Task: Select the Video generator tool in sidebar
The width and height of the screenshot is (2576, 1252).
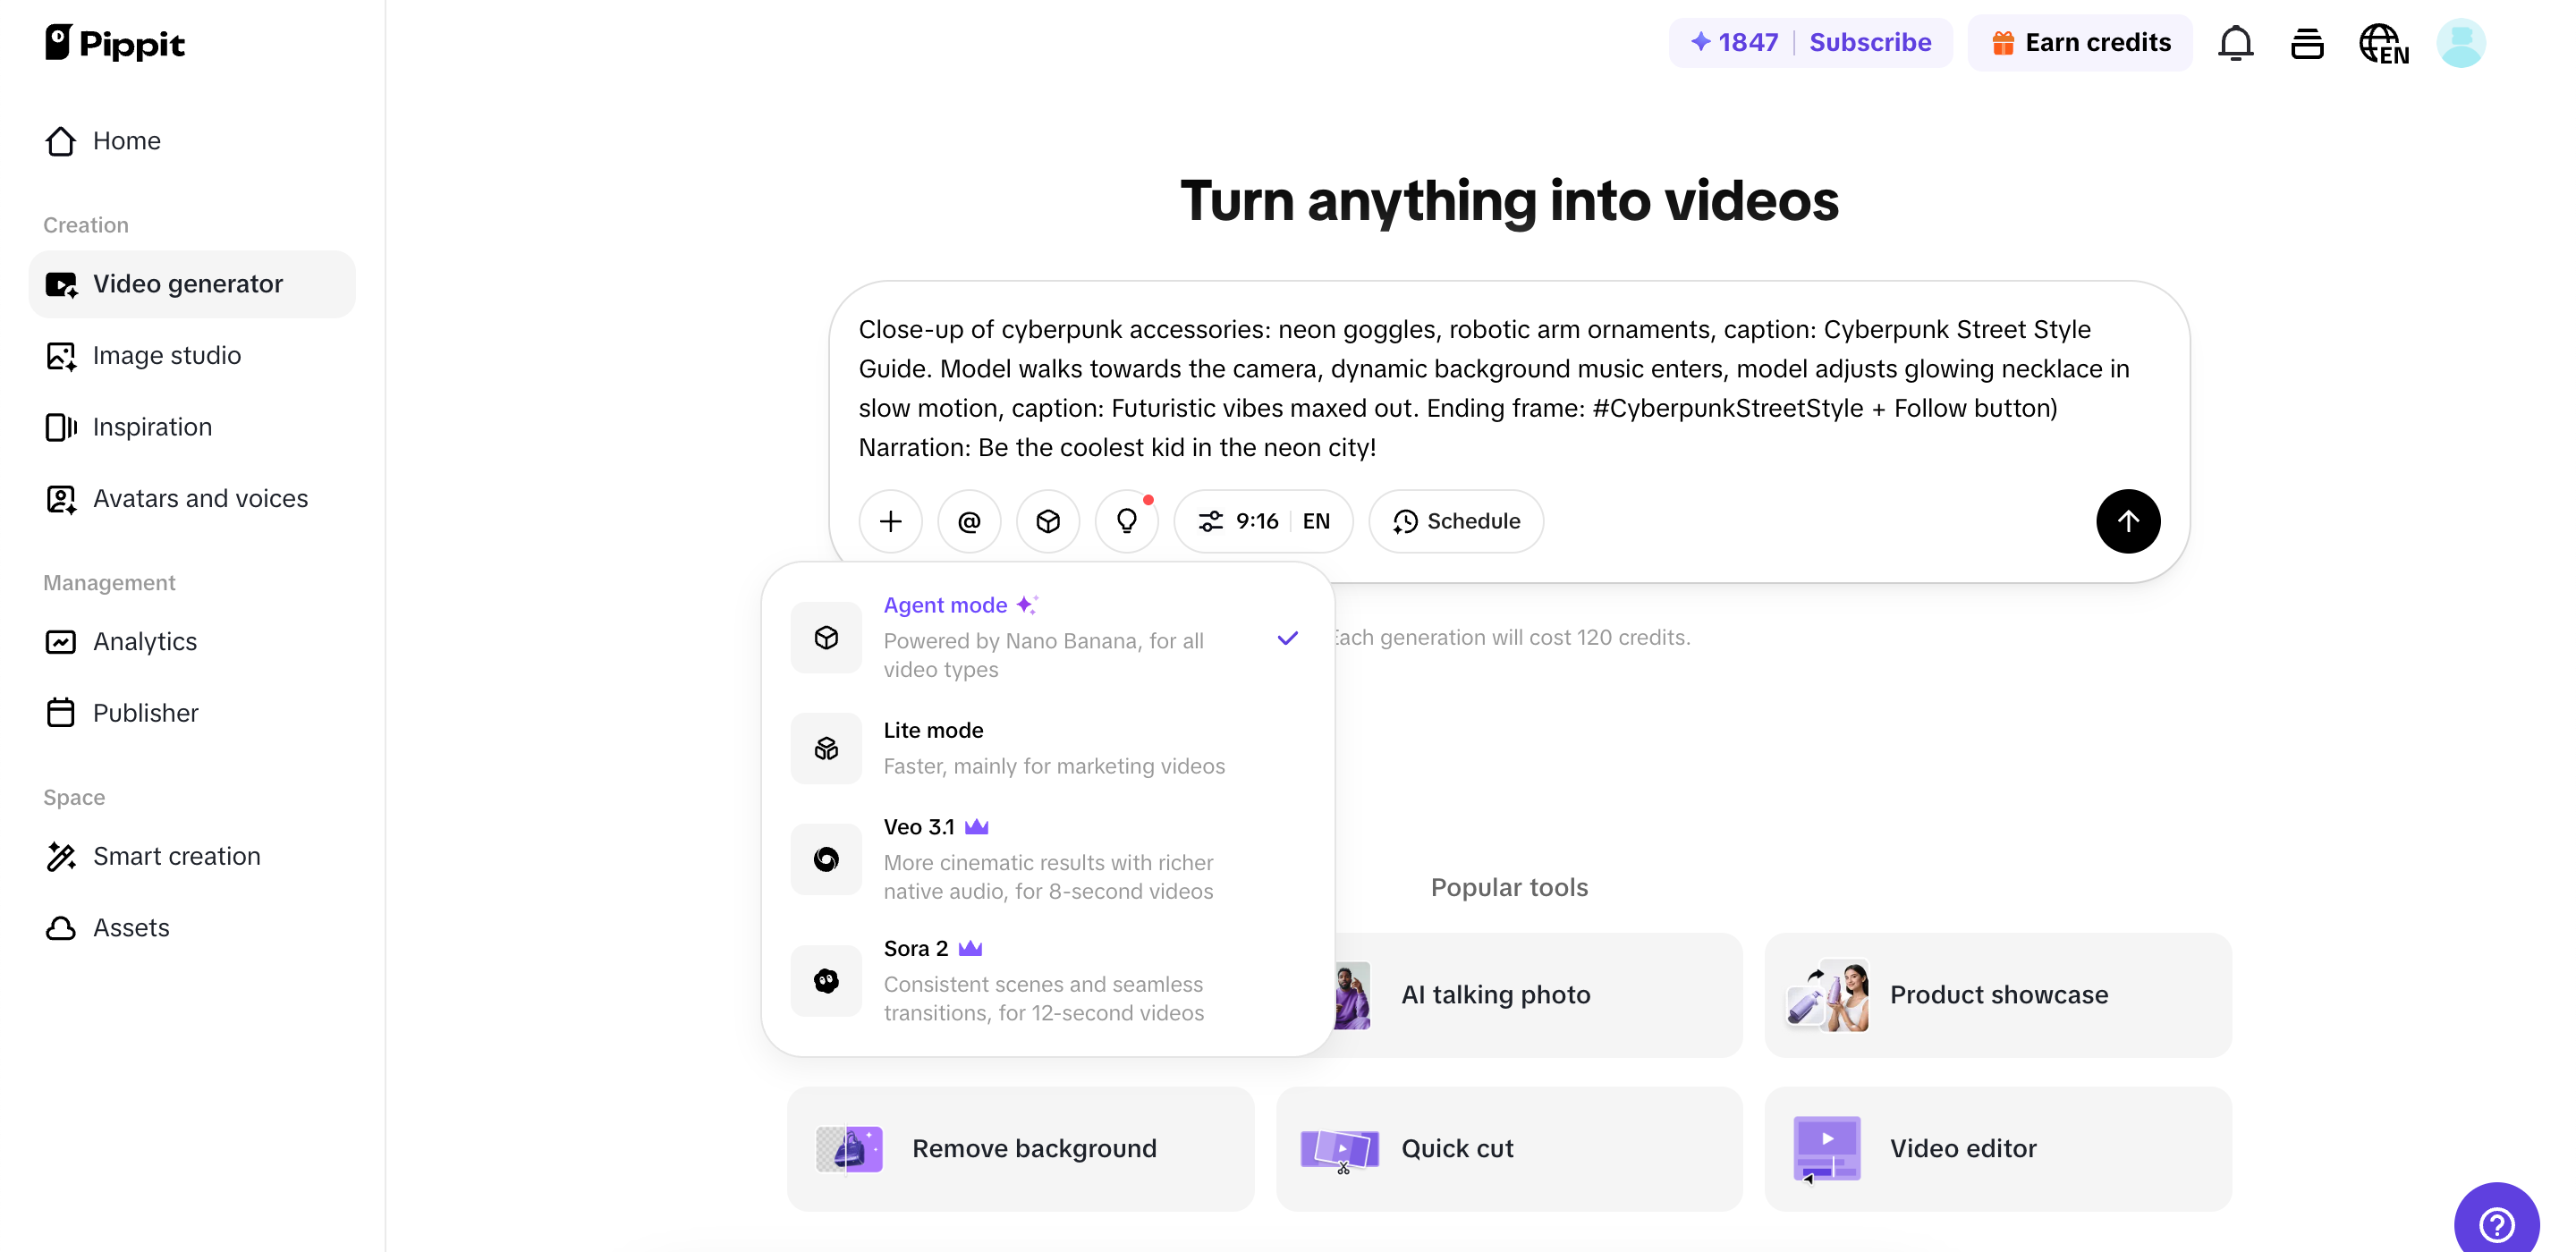Action: [x=188, y=284]
